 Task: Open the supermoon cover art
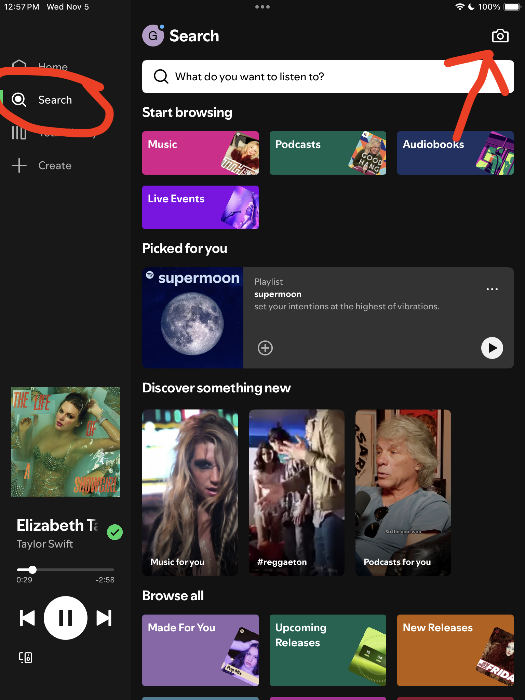[x=193, y=318]
